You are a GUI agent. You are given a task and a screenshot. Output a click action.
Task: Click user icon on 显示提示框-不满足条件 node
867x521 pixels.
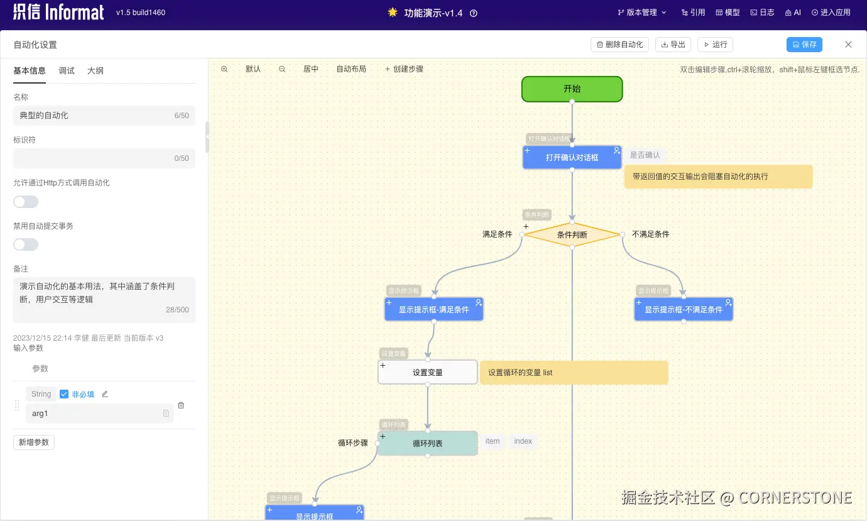[x=728, y=302]
